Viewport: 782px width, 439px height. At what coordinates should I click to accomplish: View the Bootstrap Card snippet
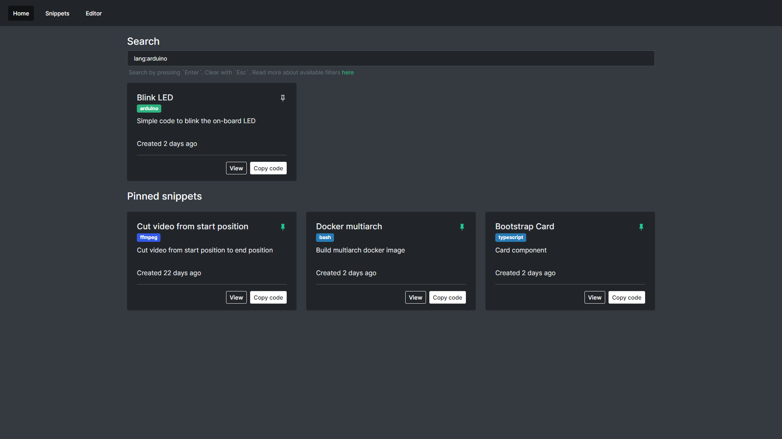click(x=594, y=297)
